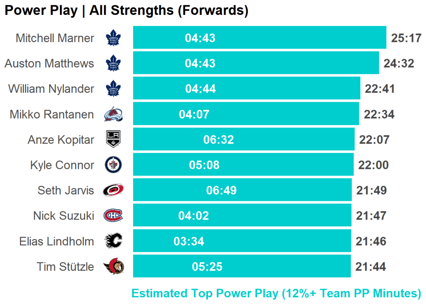Click Elias Lindholm's 03:34 bar value

click(189, 241)
